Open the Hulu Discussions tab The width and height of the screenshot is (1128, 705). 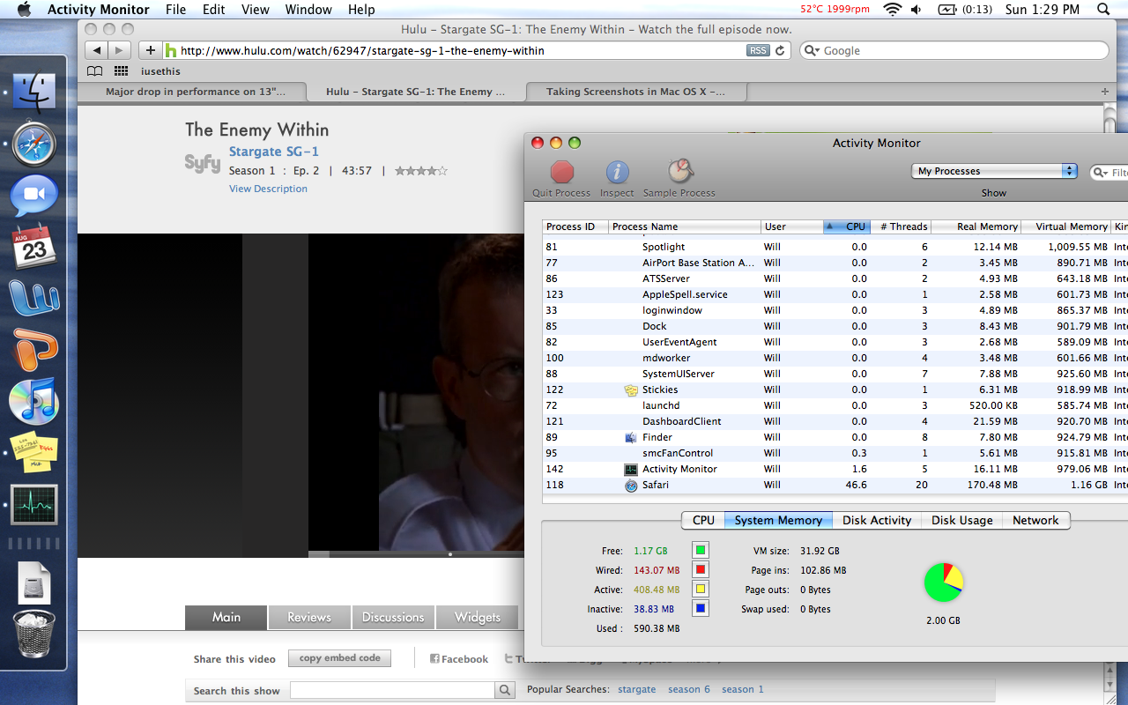393,617
